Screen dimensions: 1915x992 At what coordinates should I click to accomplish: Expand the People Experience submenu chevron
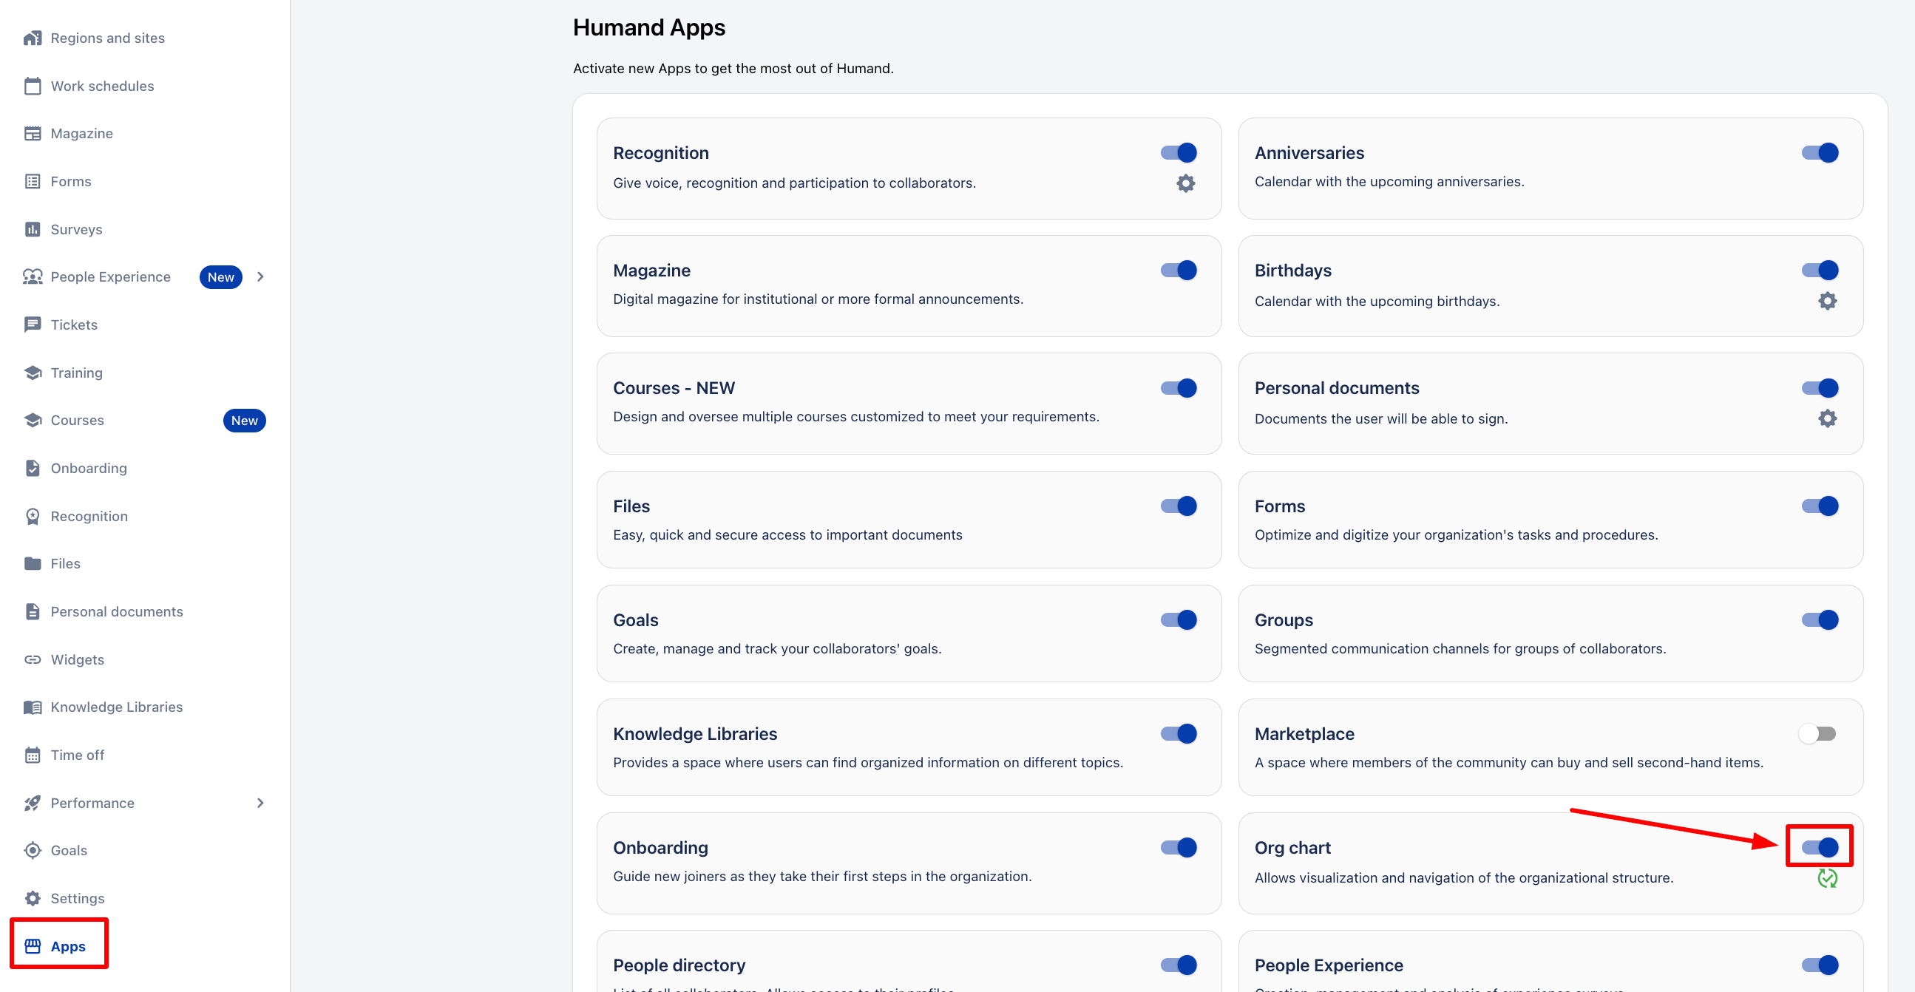point(260,277)
